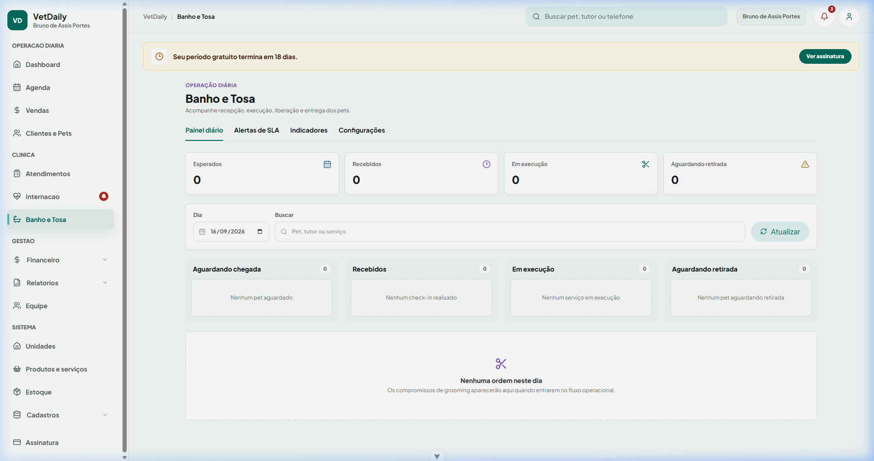874x461 pixels.
Task: Switch to the Alertas de SLA tab
Action: (257, 130)
